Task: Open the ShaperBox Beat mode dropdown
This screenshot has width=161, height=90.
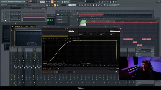Action: [84, 35]
